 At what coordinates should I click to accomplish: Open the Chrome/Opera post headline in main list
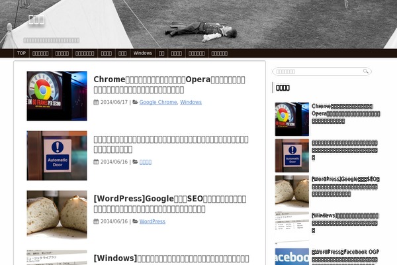coord(169,84)
